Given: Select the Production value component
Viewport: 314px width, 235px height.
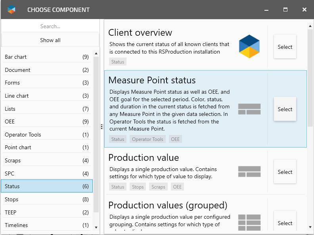Looking at the screenshot, I should tap(285, 172).
